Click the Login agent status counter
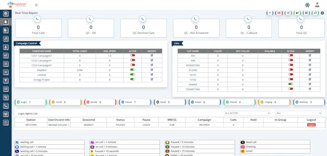327x156 pixels. (x=30, y=102)
